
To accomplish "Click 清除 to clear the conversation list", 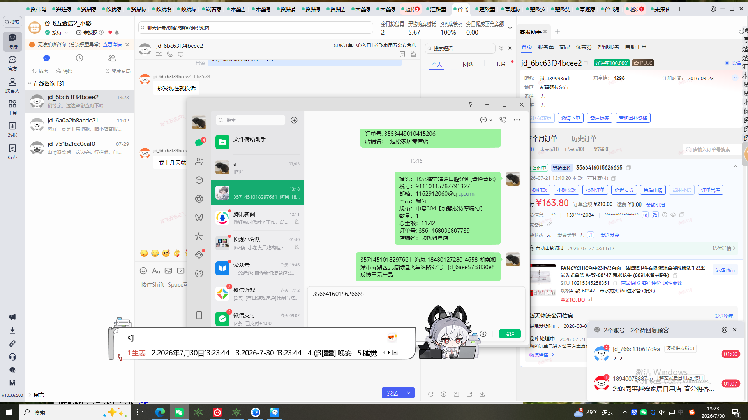I will 64,71.
